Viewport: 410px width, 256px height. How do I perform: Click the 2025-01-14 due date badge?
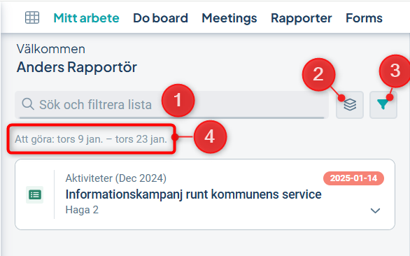353,178
